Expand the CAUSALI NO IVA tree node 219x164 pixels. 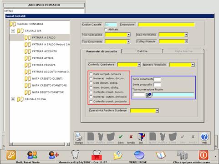pos(13,99)
